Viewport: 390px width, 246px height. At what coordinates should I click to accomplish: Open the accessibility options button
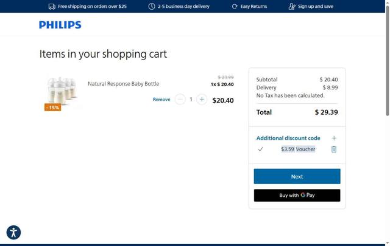tap(13, 232)
